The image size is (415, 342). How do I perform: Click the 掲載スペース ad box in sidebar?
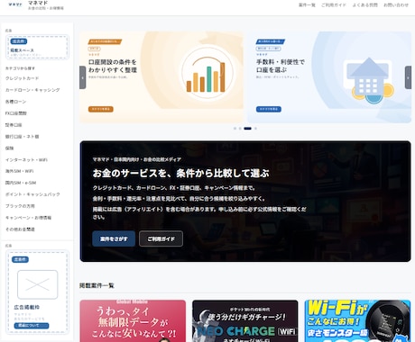[38, 47]
